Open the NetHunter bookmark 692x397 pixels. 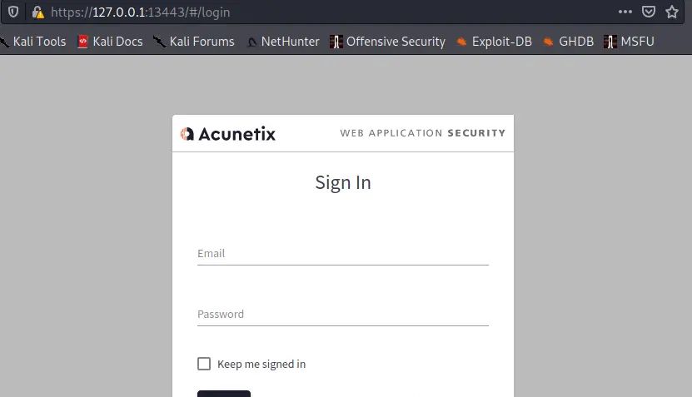pyautogui.click(x=290, y=41)
